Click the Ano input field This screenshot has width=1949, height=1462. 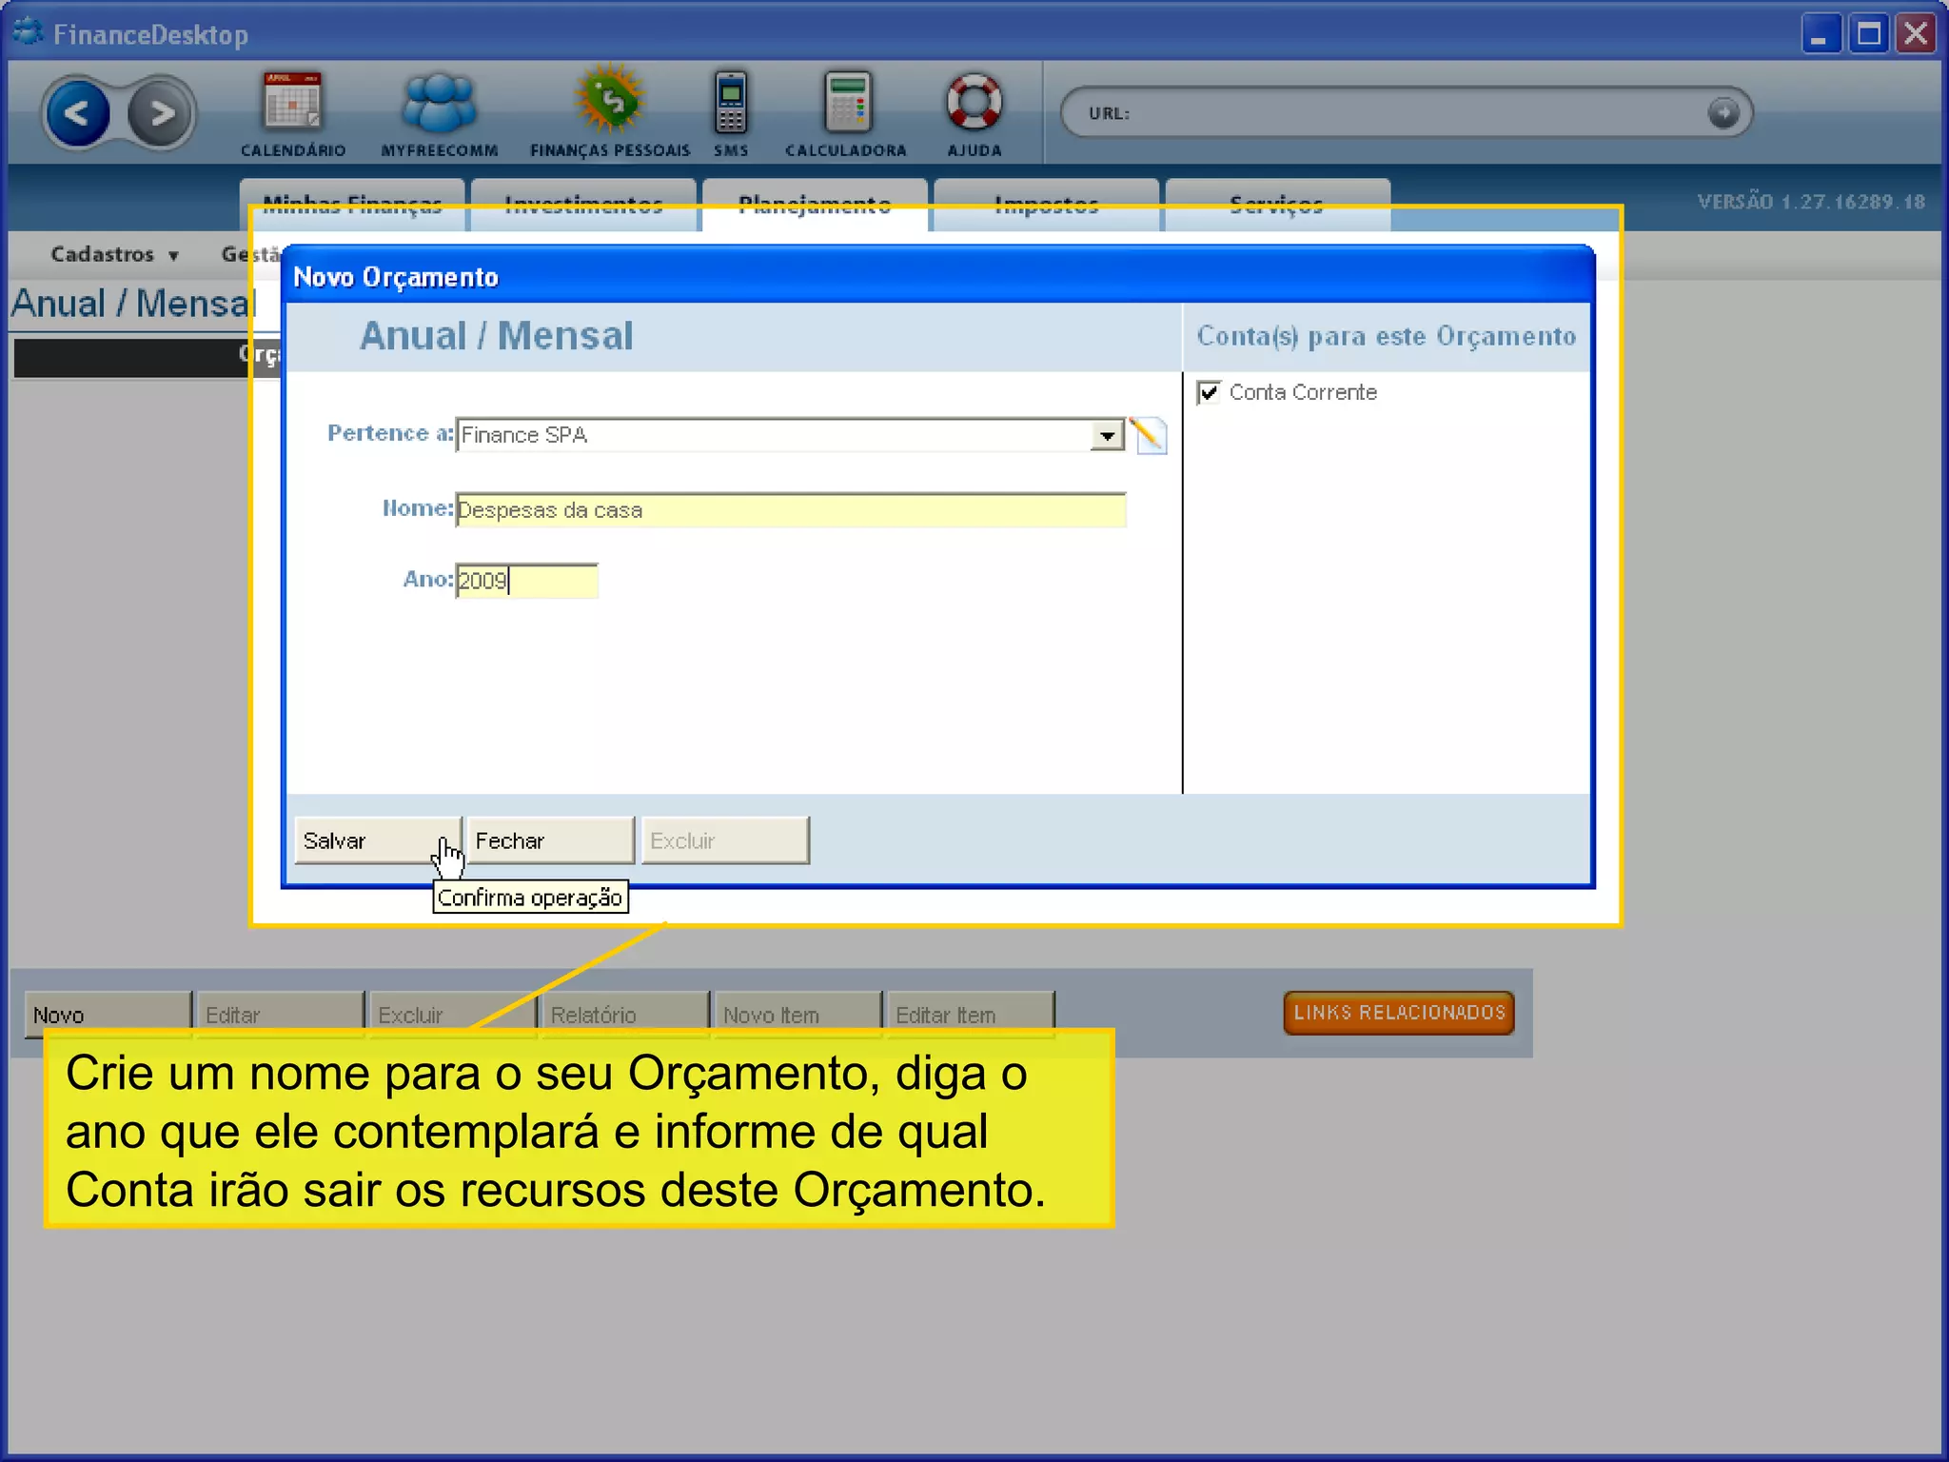pyautogui.click(x=526, y=581)
